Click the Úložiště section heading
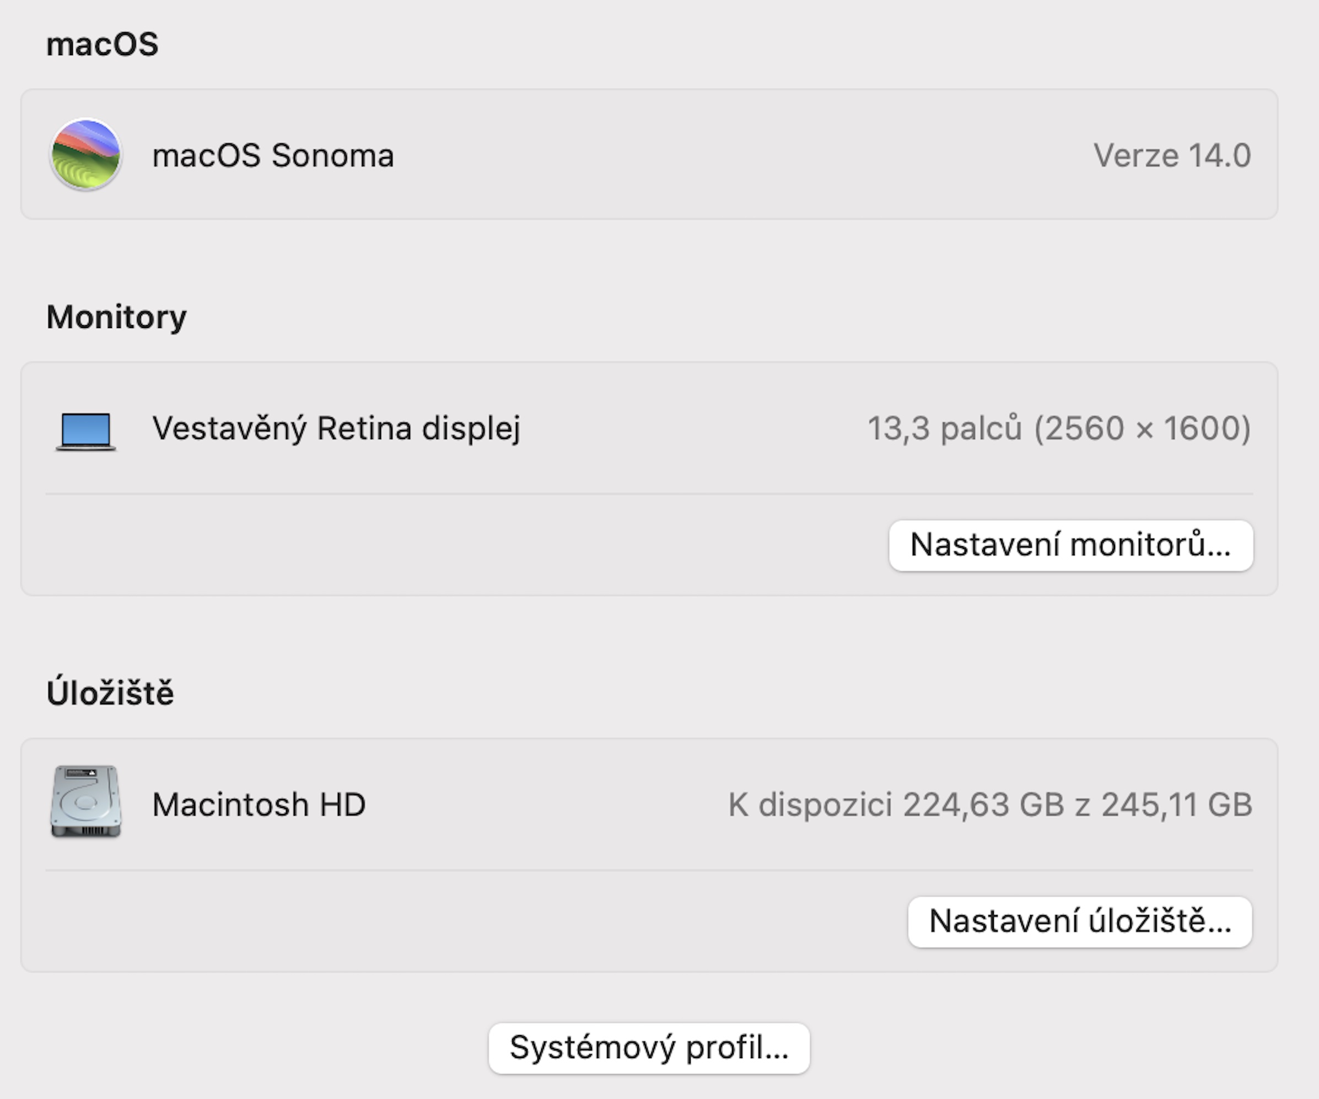Image resolution: width=1319 pixels, height=1099 pixels. click(110, 693)
